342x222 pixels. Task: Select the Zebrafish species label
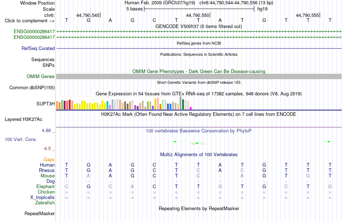[x=45, y=203]
